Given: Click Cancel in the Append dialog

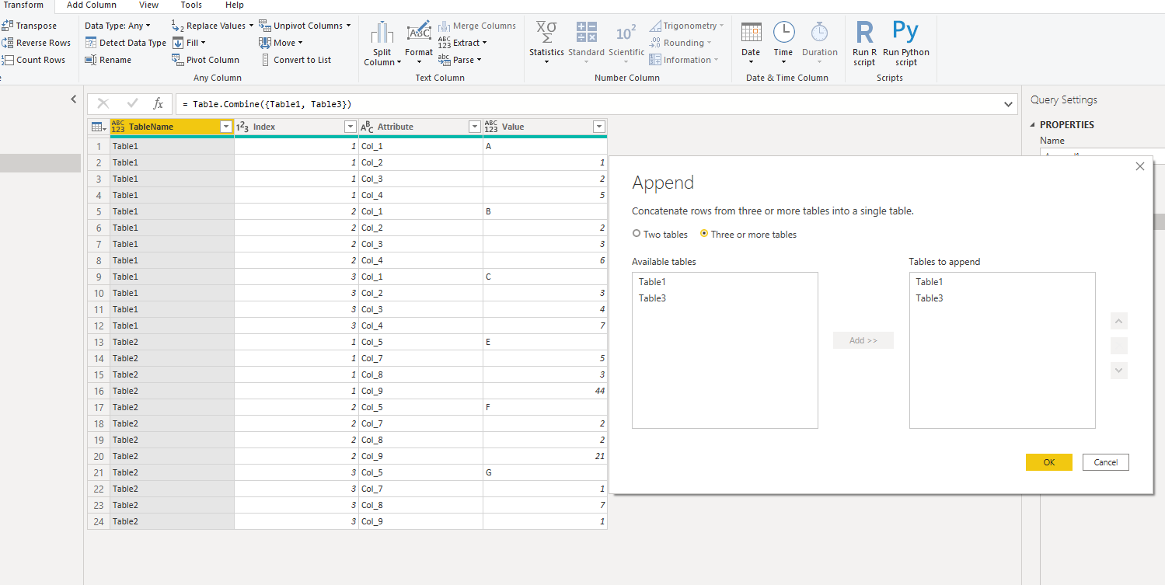Looking at the screenshot, I should pyautogui.click(x=1106, y=462).
